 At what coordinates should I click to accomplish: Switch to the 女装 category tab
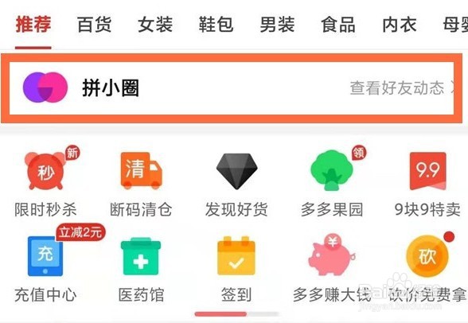[x=155, y=25]
